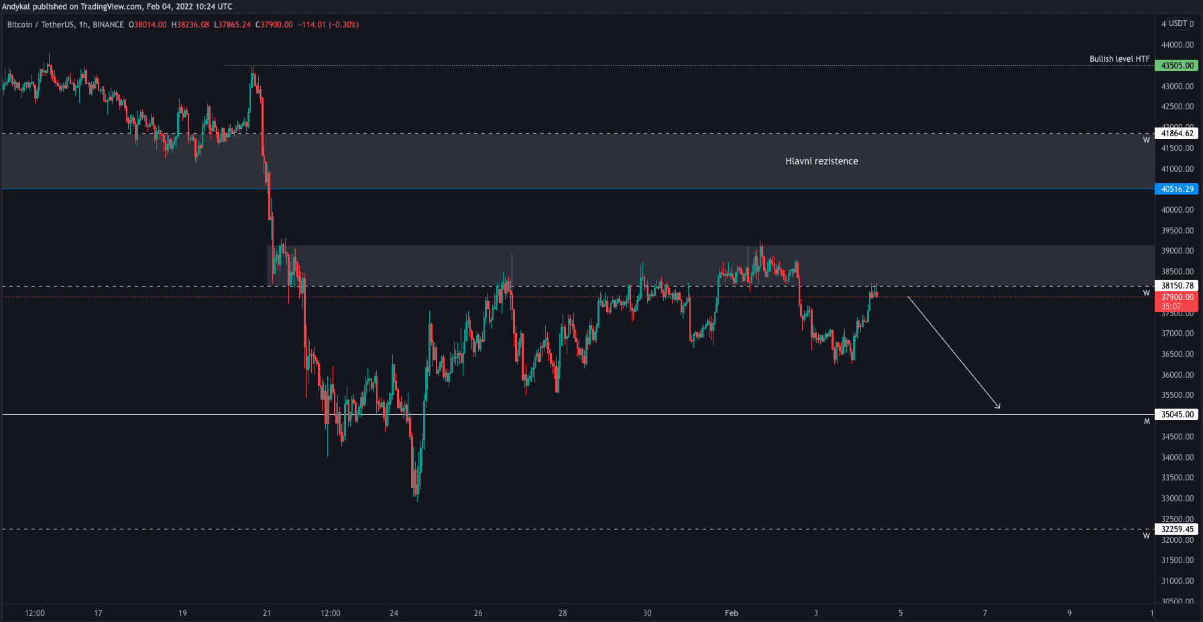Click the 24 date on time axis
Image resolution: width=1203 pixels, height=622 pixels.
click(x=394, y=613)
